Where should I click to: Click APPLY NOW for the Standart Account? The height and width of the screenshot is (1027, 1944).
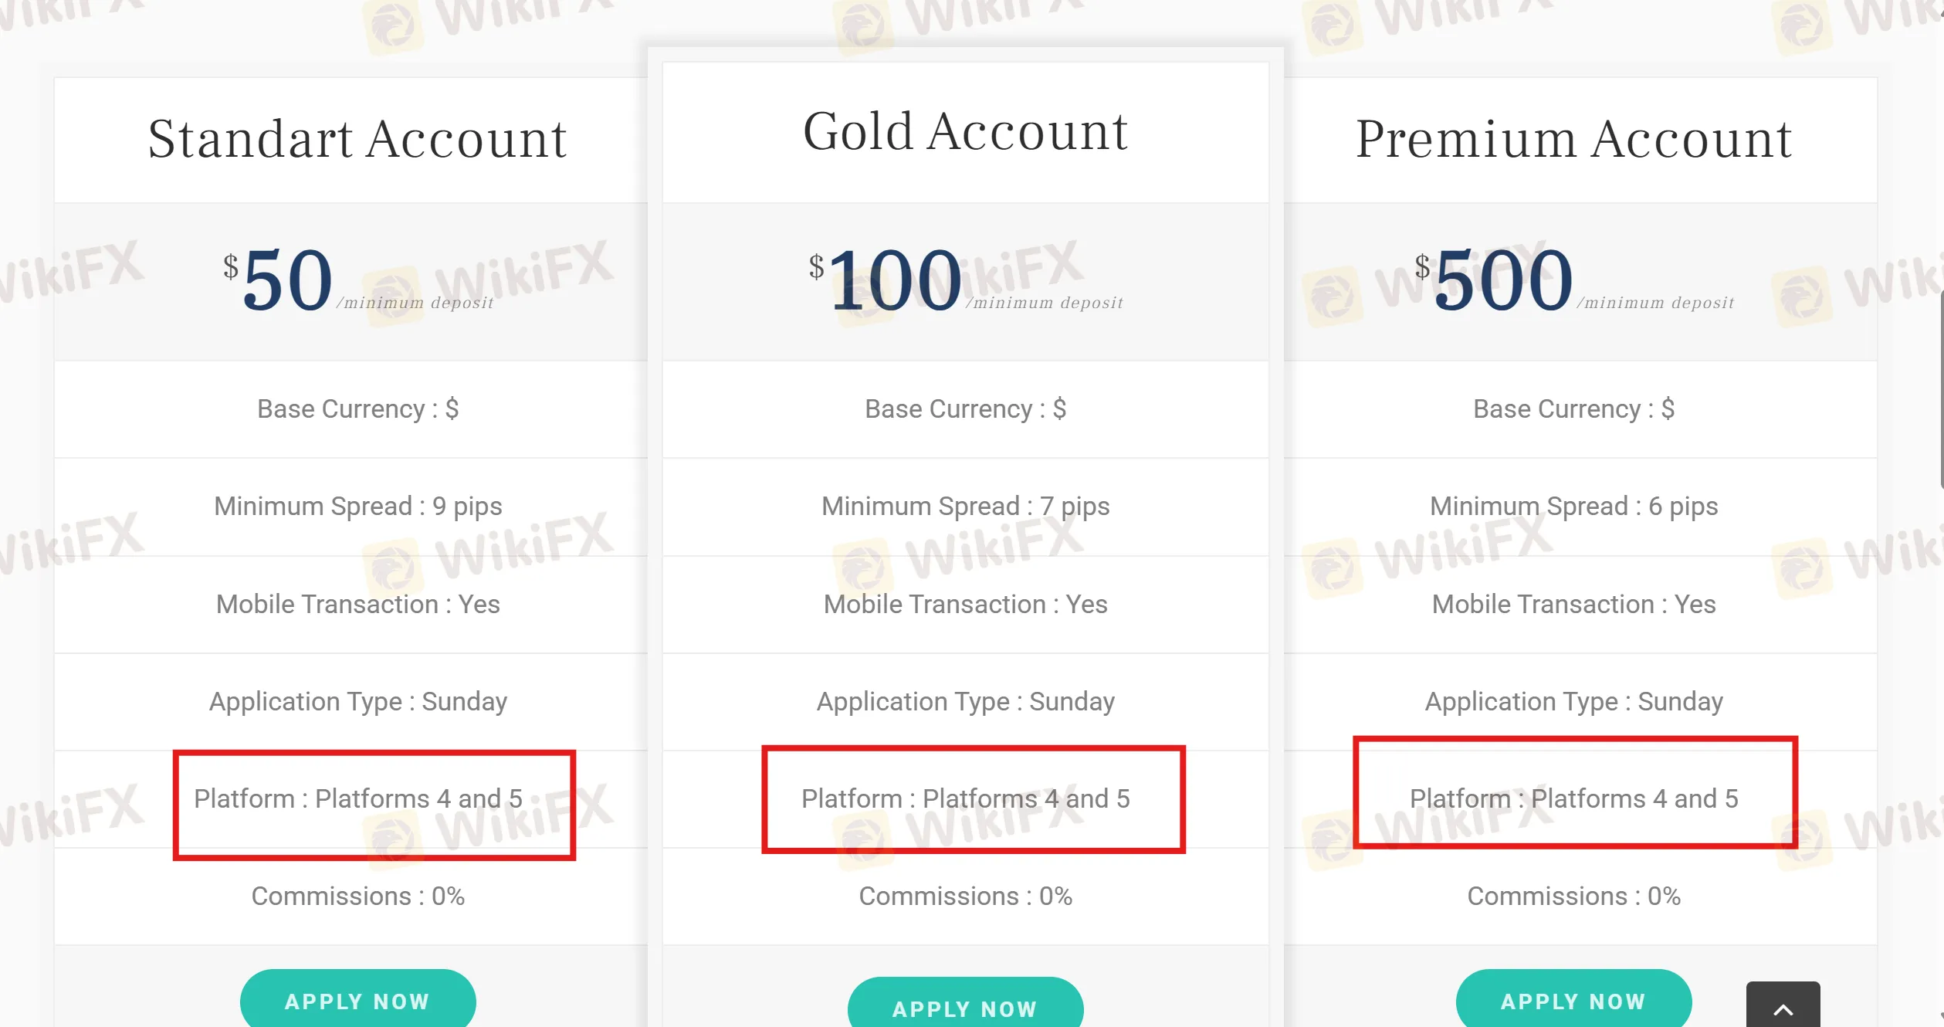click(357, 1001)
